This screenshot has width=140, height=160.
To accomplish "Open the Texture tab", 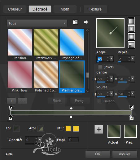I will pyautogui.click(x=95, y=9).
